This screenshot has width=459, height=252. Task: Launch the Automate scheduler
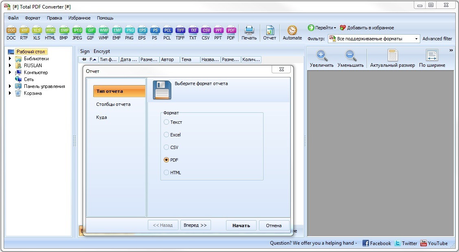[292, 33]
